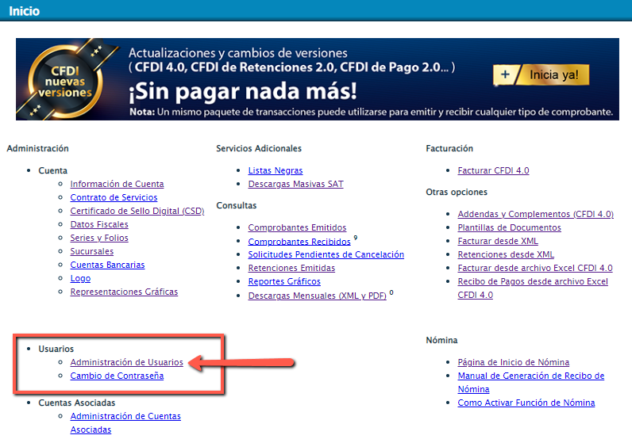Click the '¡Sin pagar nada más!' banner text
Viewport: 632px width, 439px height.
[243, 91]
